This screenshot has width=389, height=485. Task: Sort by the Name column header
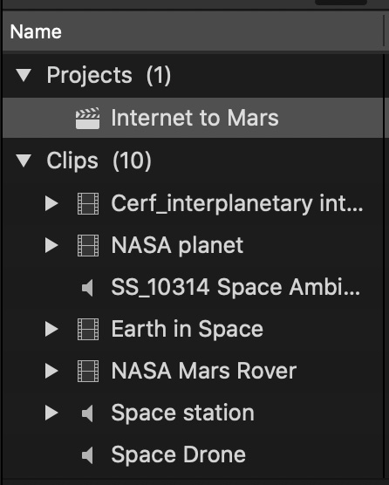coord(36,32)
